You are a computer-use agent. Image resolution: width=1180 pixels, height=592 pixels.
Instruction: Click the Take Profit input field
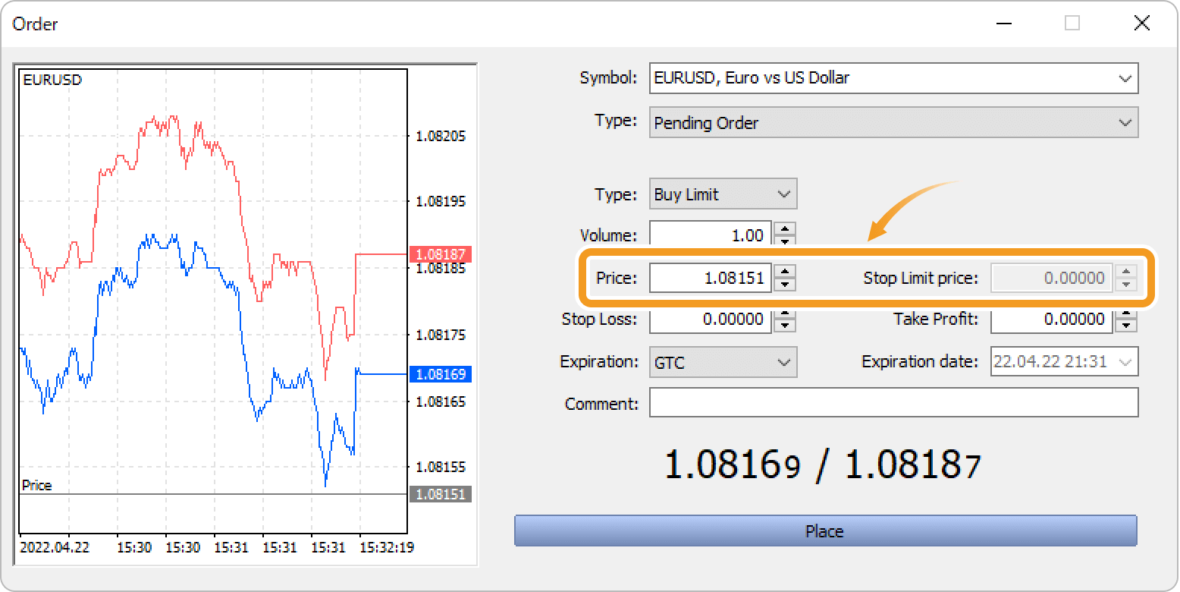1052,320
